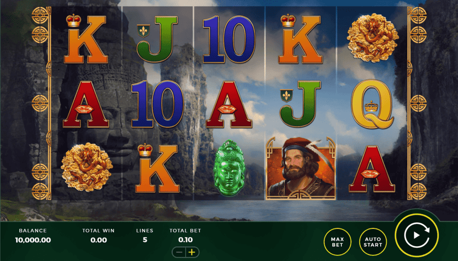Click the bearded explorer portrait symbol
The height and width of the screenshot is (261, 458).
(301, 168)
